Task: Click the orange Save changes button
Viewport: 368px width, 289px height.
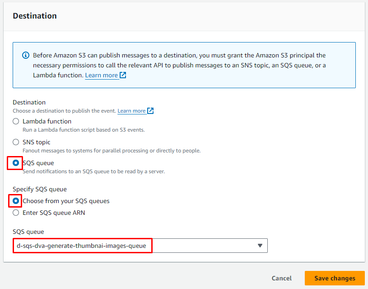Action: point(335,278)
